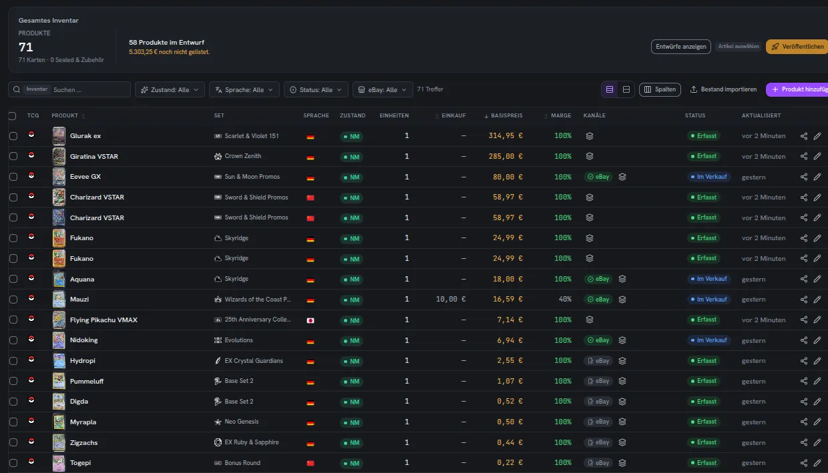Share the Togepi row
Screen dimensions: 828x473
coord(803,463)
